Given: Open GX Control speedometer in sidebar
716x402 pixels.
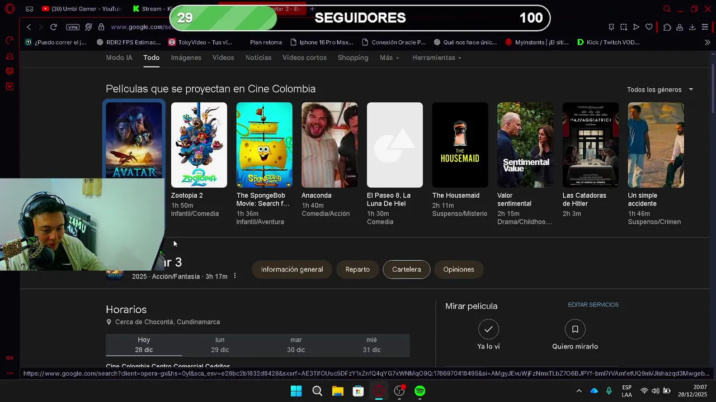Looking at the screenshot, I should [10, 40].
